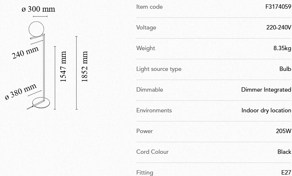292x176 pixels.
Task: Click the Environments row label
Action: coord(154,110)
